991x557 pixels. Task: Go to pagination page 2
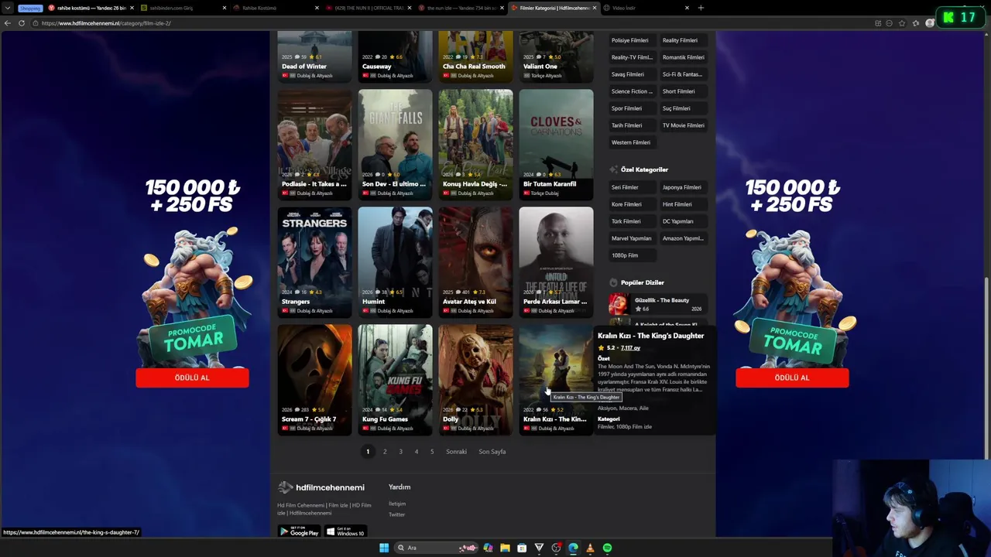click(385, 452)
